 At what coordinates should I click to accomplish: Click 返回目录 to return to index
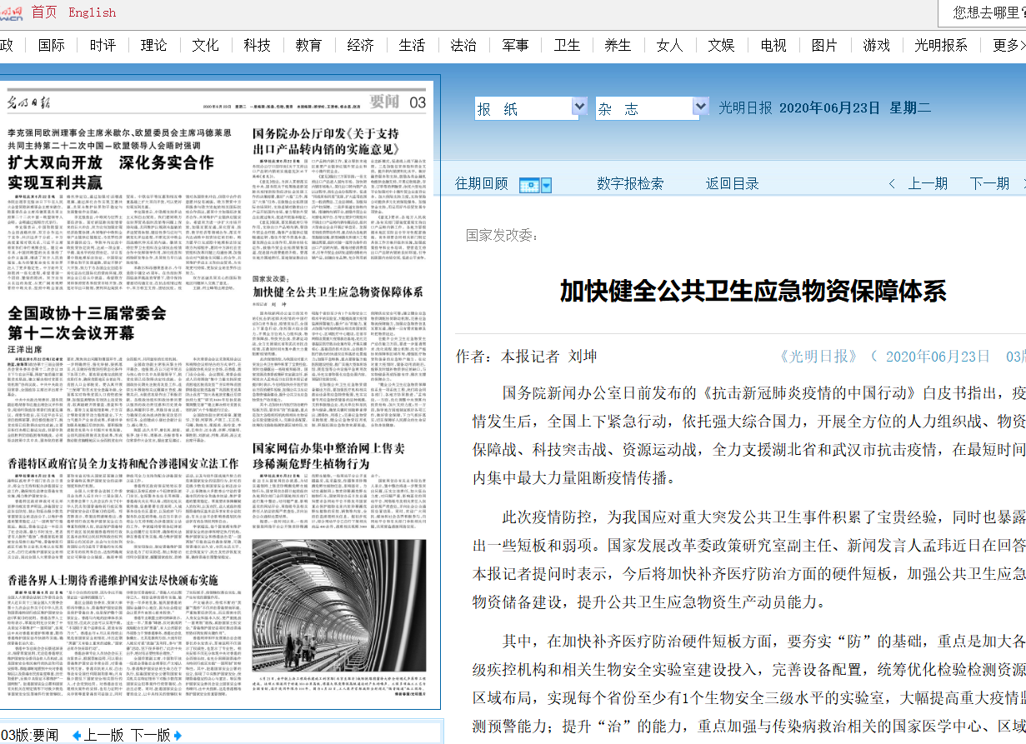pyautogui.click(x=733, y=184)
